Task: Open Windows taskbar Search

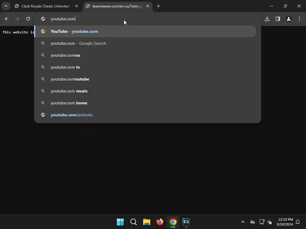Action: 134,222
